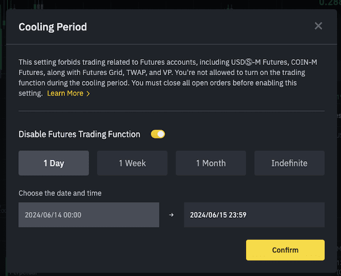Close the Cooling Period dialog
This screenshot has height=276, width=341.
(318, 26)
